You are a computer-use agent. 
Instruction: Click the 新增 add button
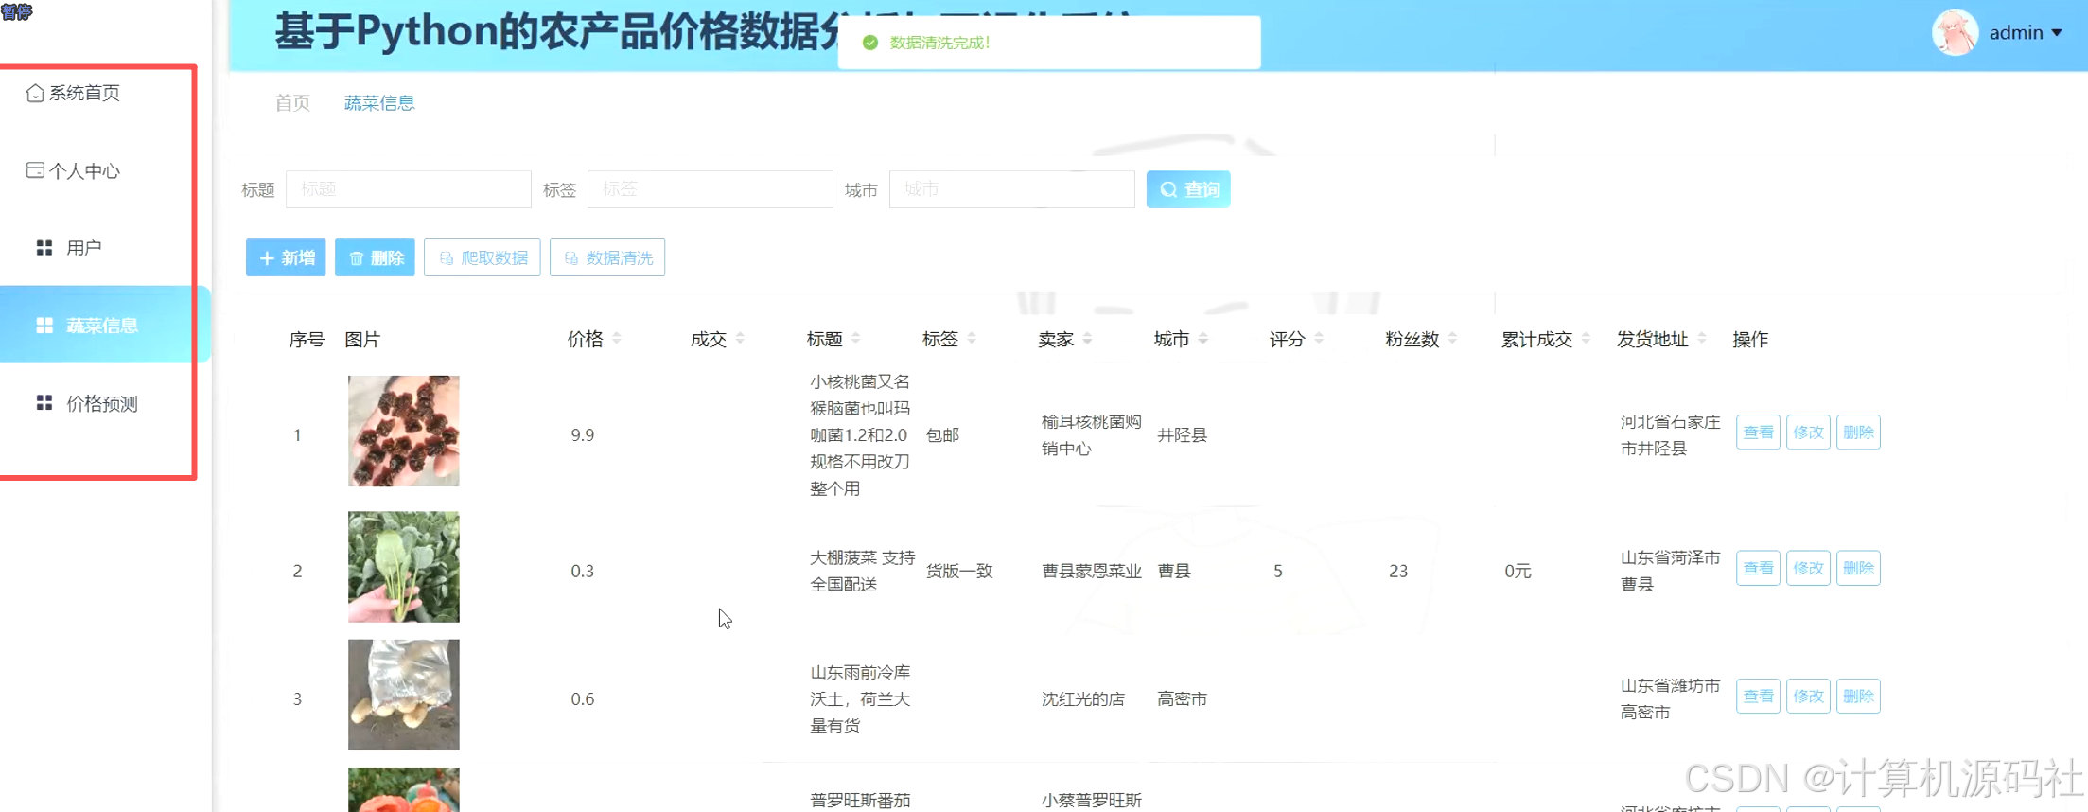pos(286,257)
